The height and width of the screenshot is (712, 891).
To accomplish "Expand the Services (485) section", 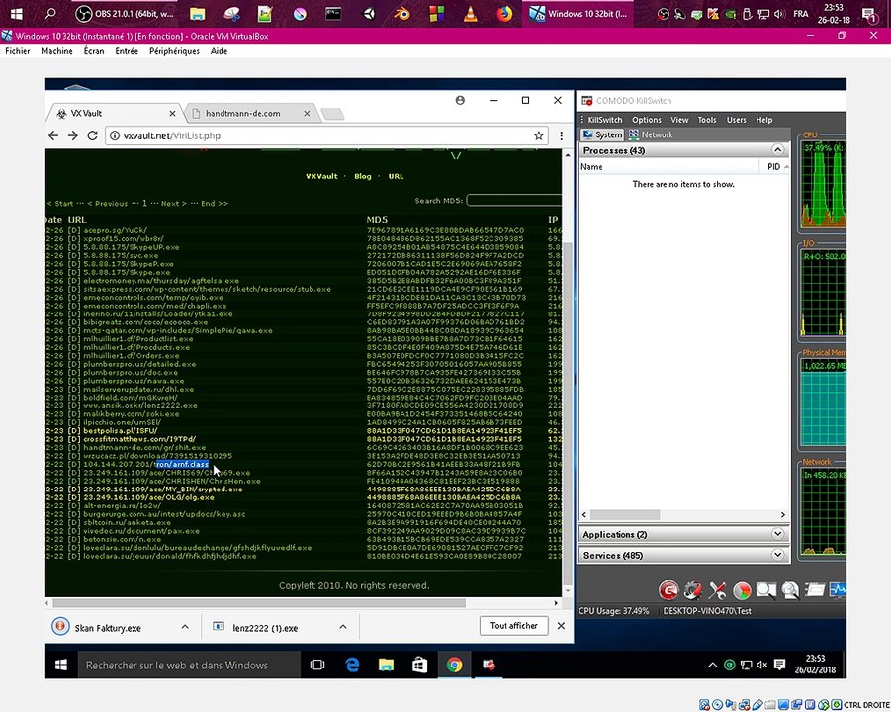I will [778, 555].
